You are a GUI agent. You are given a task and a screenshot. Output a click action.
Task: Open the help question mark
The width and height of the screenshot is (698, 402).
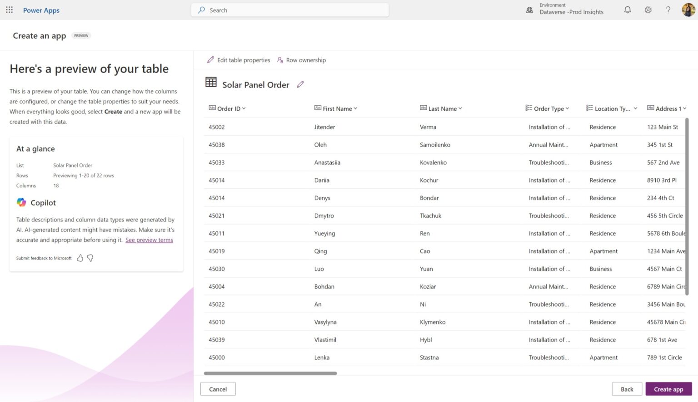click(x=668, y=10)
